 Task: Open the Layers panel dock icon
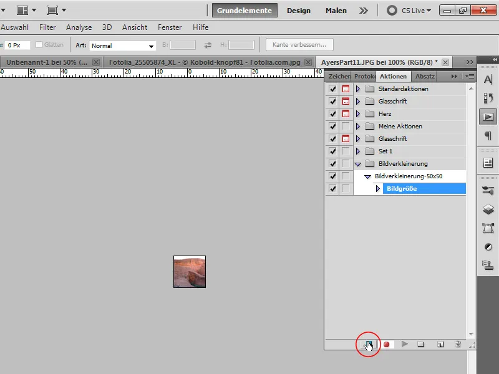(x=488, y=209)
